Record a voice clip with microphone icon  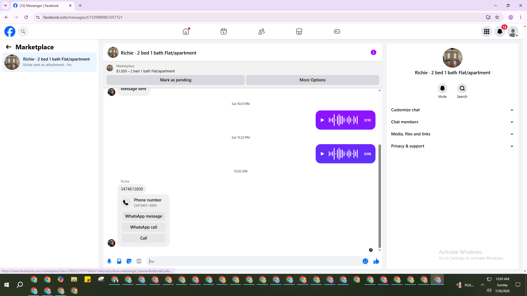coord(109,261)
